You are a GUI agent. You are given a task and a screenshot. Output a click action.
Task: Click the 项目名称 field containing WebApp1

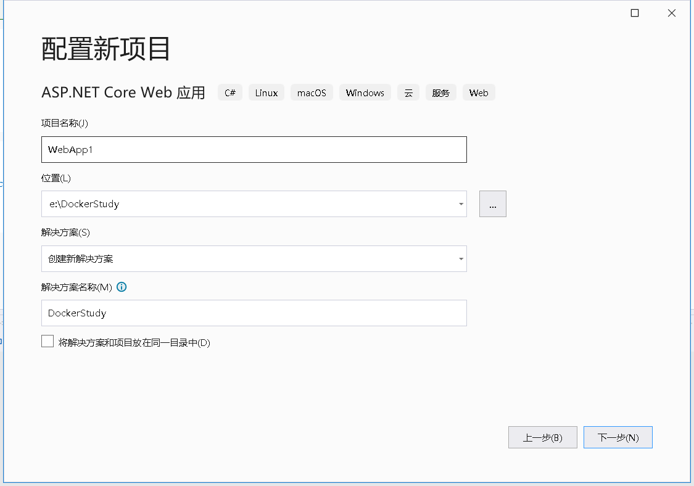tap(254, 150)
